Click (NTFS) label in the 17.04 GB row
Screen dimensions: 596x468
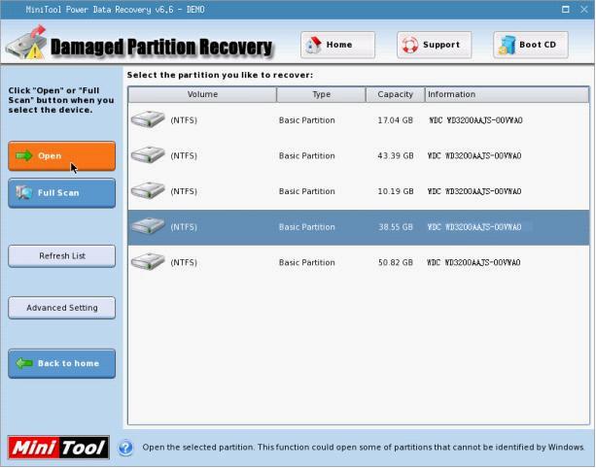point(184,120)
